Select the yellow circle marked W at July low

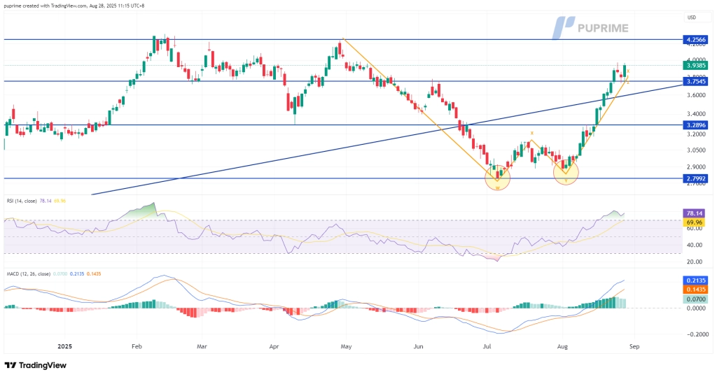pyautogui.click(x=497, y=178)
